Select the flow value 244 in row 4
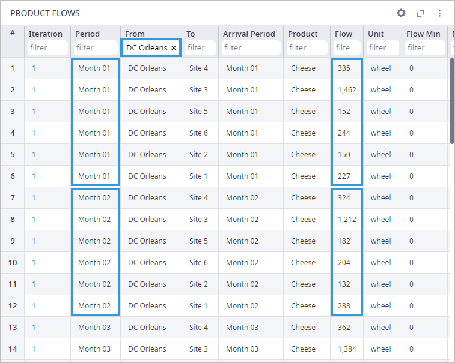 coord(344,133)
